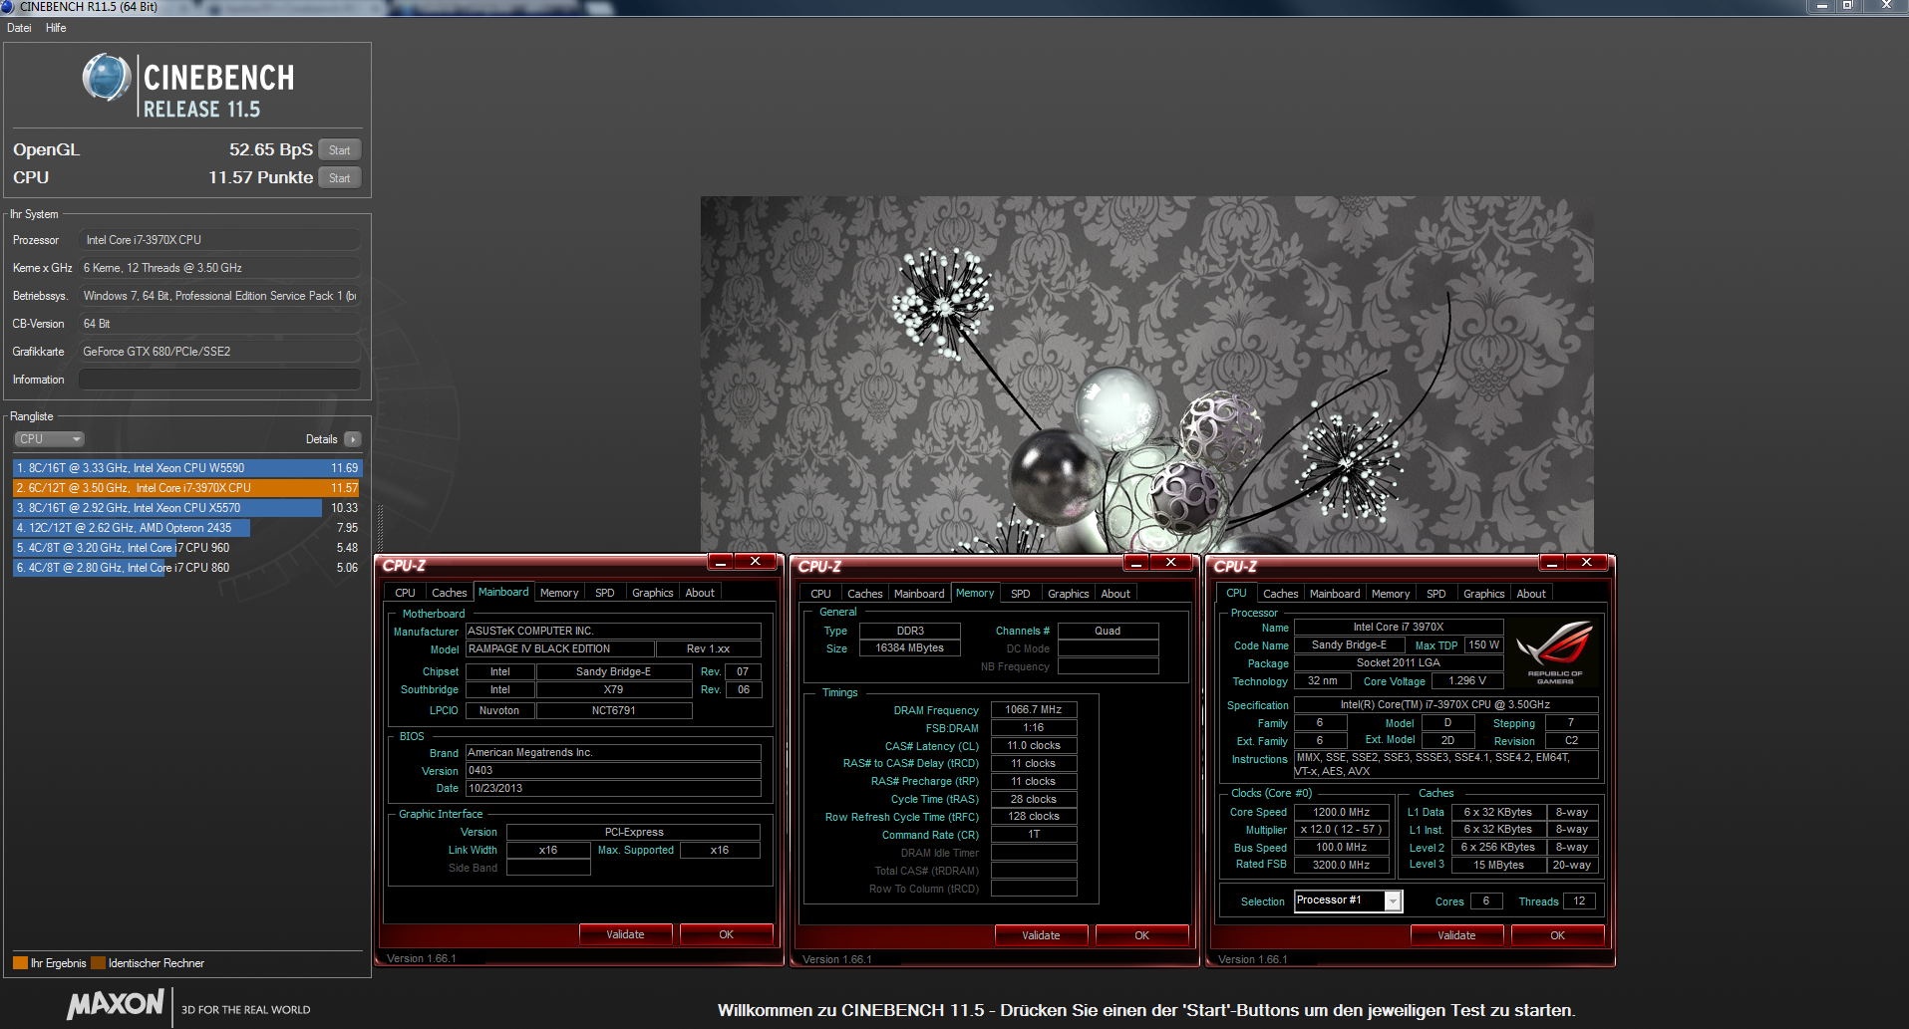This screenshot has width=1909, height=1029.
Task: Click the MAXON logo
Action: [x=116, y=1004]
